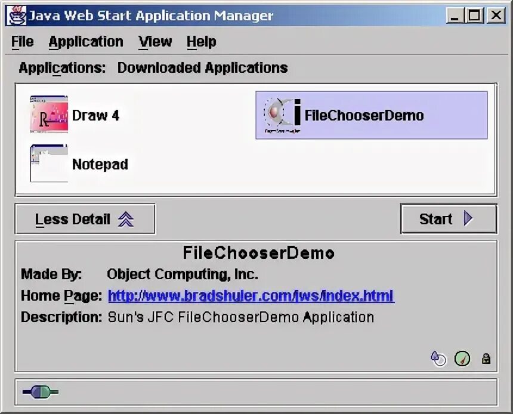Click the Sun's JFC FileChooserDemo description

[241, 317]
